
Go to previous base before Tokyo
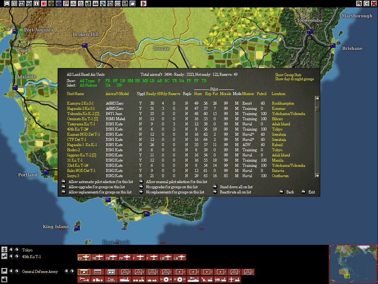point(11,250)
